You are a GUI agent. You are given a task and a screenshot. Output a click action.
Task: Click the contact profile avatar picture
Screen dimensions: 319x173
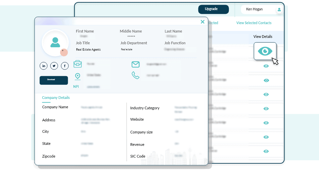[55, 43]
